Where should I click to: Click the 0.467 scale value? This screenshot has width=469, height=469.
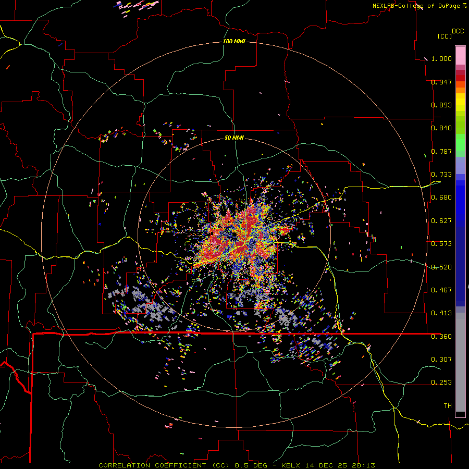(441, 290)
